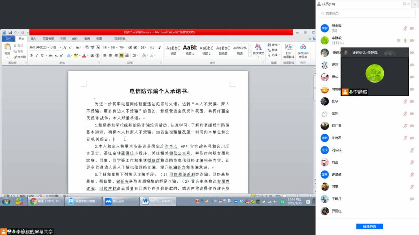Click the font color red A swatch
The image size is (419, 235).
pyautogui.click(x=84, y=55)
